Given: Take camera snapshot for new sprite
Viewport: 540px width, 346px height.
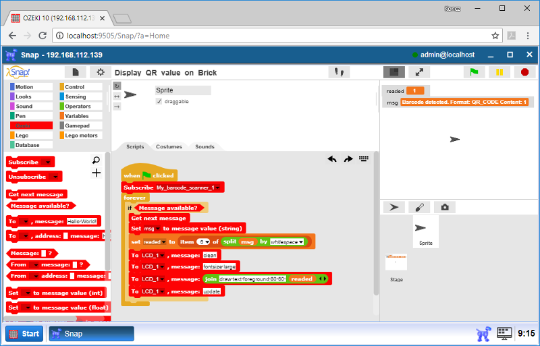Looking at the screenshot, I should click(445, 207).
